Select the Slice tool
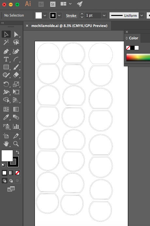 point(16,136)
